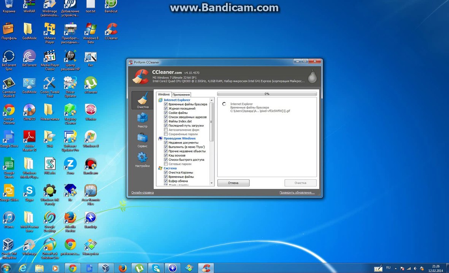Click the RU language indicator in tray
Viewport: 449px width, 273px height.
click(x=388, y=268)
